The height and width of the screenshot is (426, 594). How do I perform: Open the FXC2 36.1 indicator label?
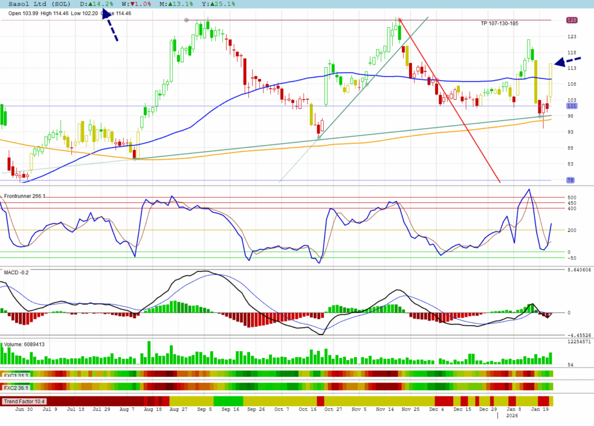(16, 388)
